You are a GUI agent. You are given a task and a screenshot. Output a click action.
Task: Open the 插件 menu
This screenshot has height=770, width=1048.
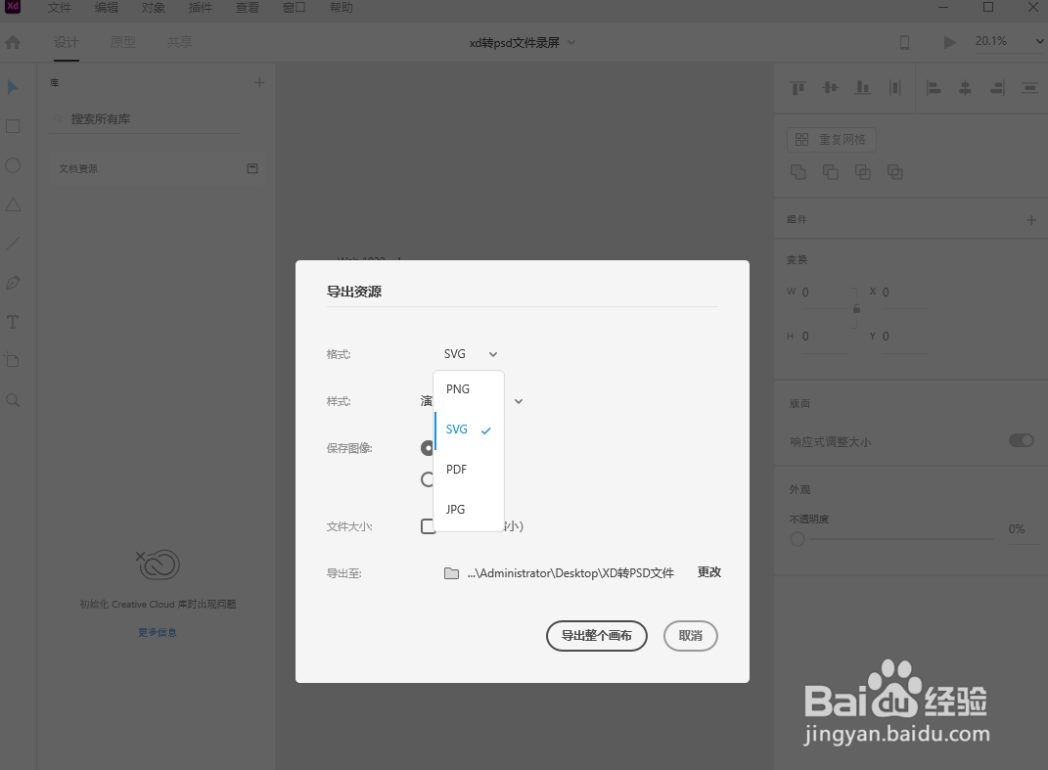pos(200,8)
